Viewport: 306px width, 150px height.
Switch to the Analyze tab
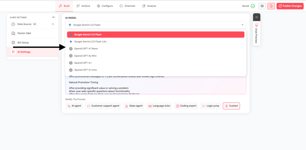point(149,6)
